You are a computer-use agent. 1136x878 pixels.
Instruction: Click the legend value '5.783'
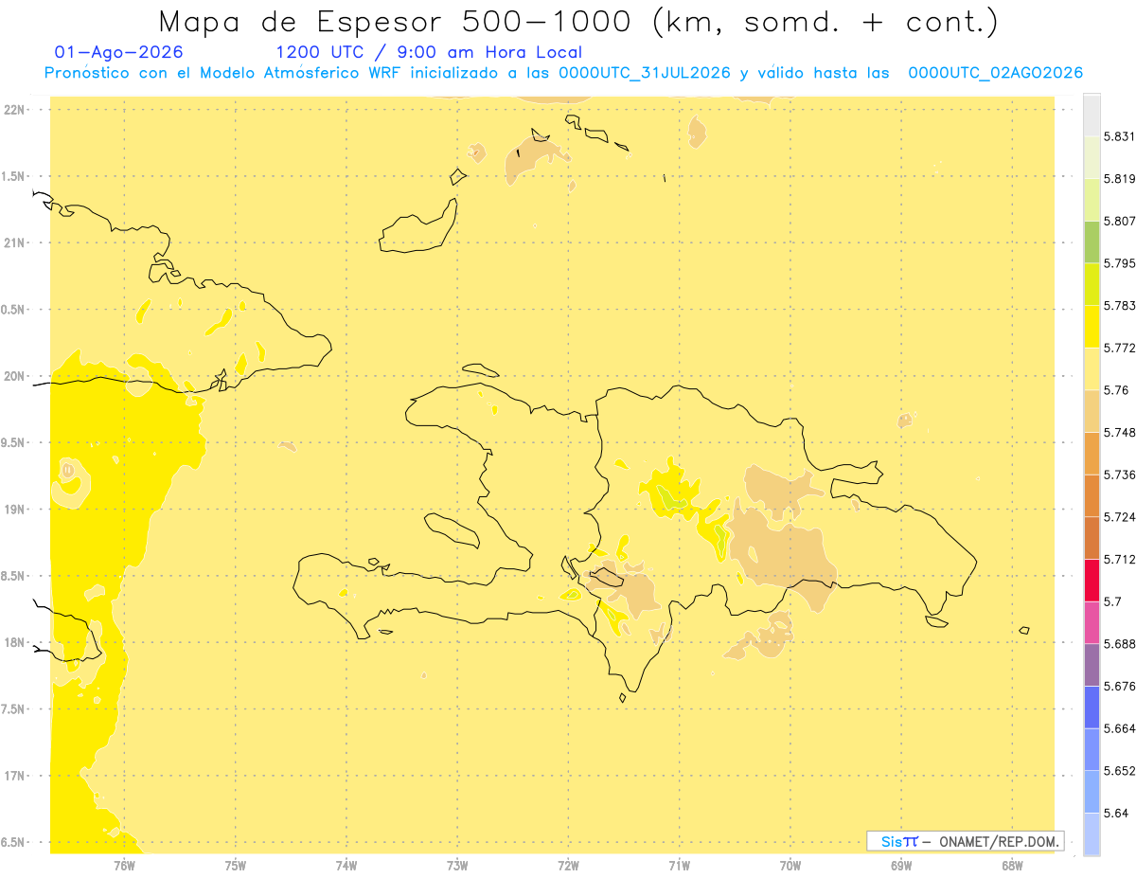coord(1119,306)
